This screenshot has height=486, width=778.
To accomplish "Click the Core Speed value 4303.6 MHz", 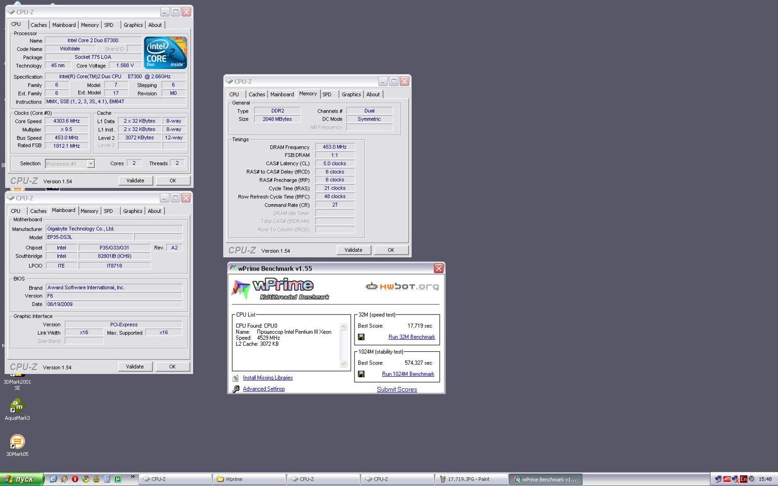I will point(67,121).
